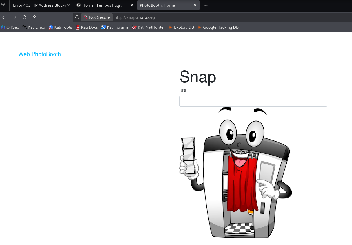Click the Tempus Fugit tab favicon
Screen dimensions: 352x245
pos(79,5)
